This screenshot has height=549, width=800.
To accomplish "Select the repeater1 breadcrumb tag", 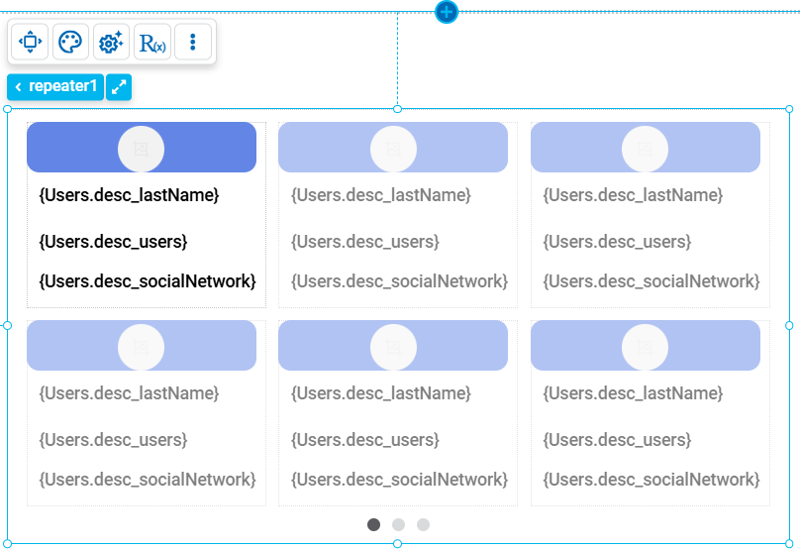I will click(x=55, y=87).
